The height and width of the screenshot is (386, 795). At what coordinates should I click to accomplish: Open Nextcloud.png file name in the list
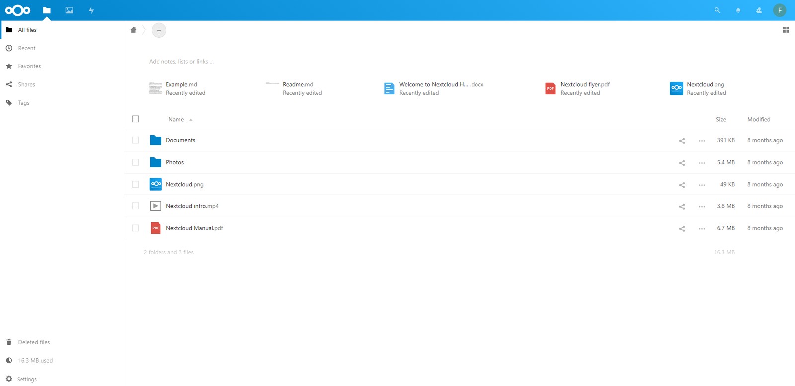pyautogui.click(x=185, y=184)
